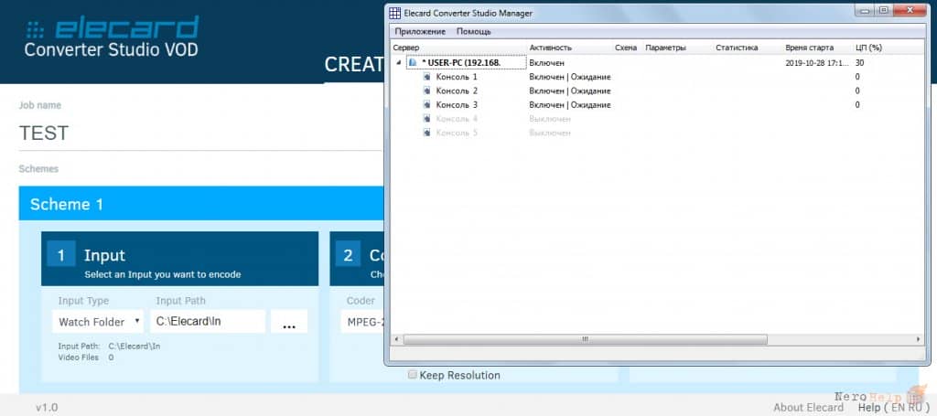Click the USER-PC server icon

[x=413, y=63]
